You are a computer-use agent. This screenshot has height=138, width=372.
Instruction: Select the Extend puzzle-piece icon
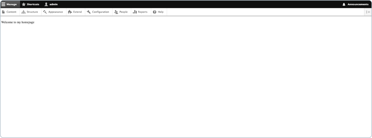(70, 12)
